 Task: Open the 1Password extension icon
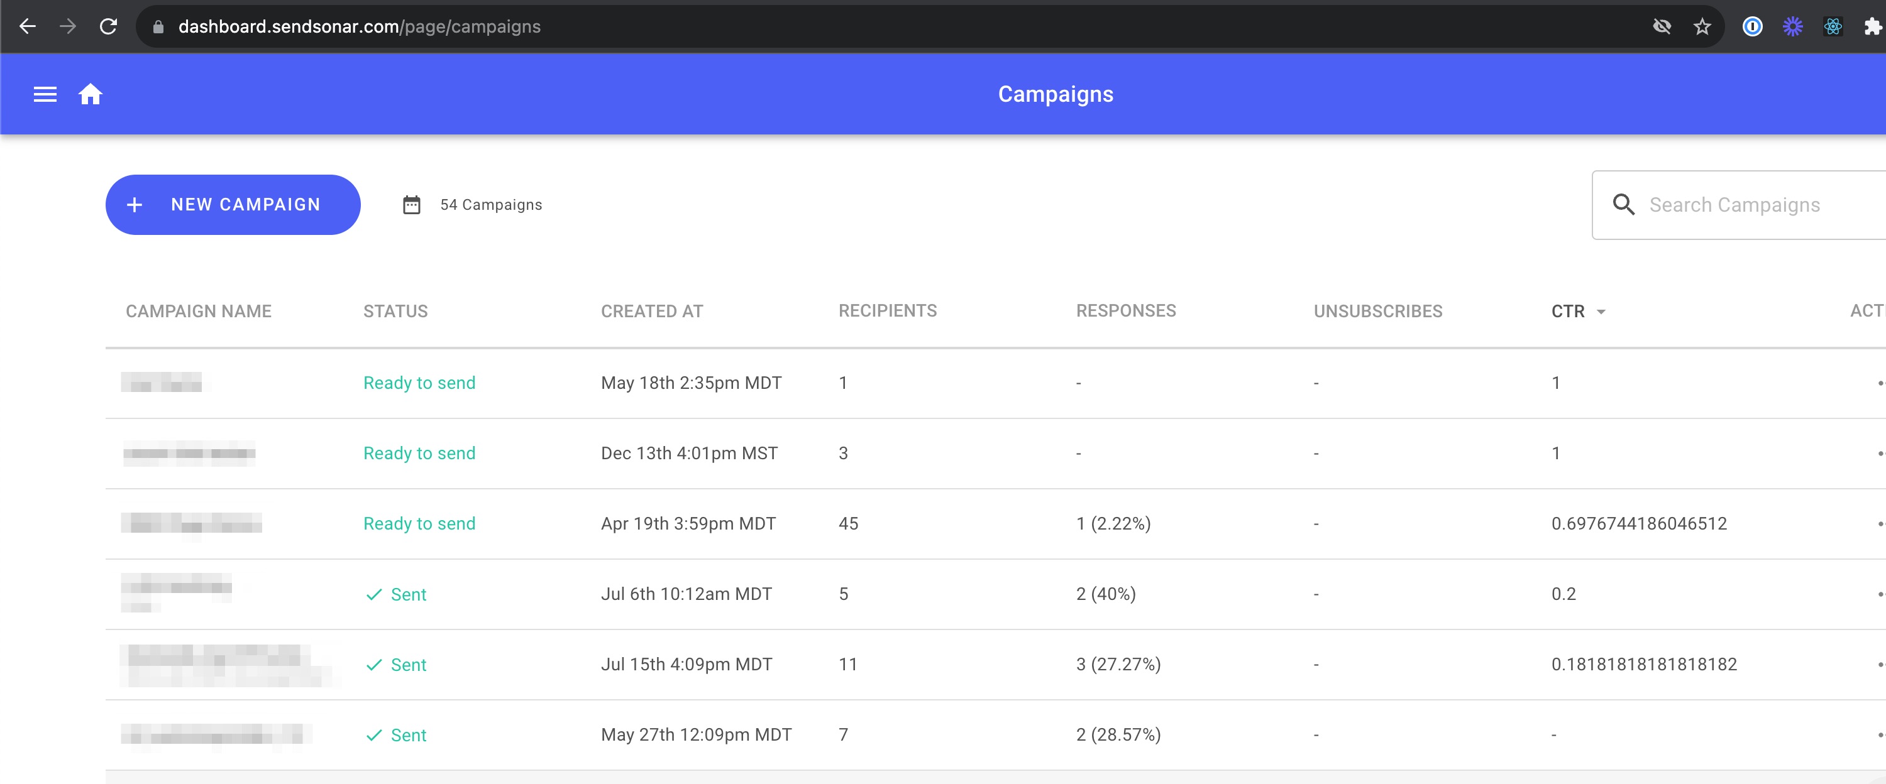click(x=1752, y=27)
